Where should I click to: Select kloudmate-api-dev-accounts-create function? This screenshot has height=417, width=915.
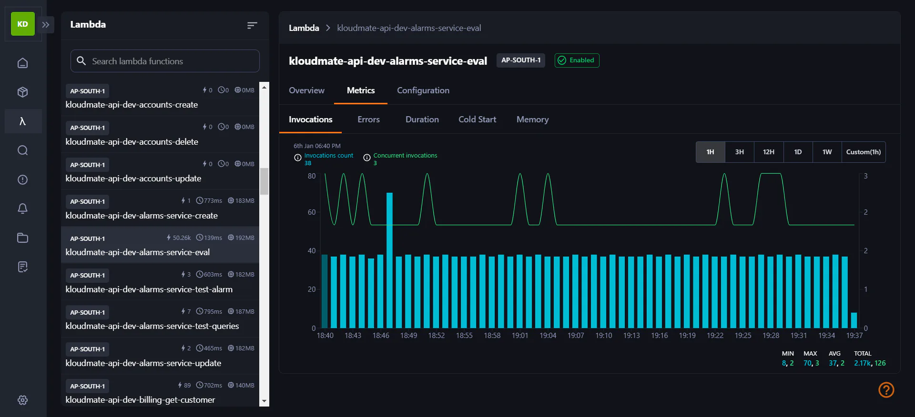[160, 98]
